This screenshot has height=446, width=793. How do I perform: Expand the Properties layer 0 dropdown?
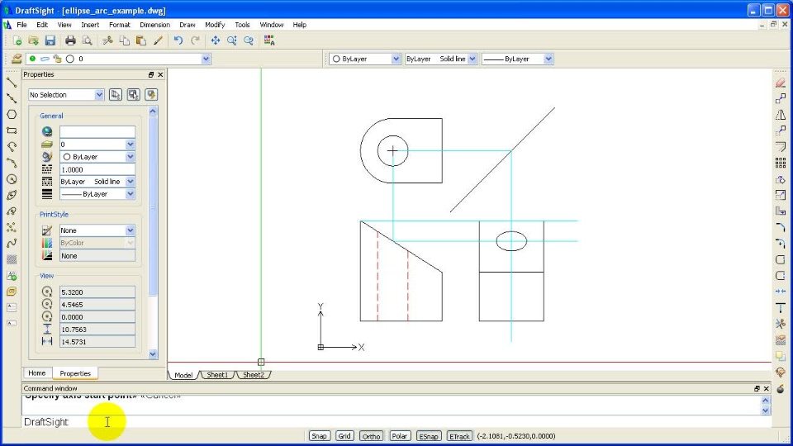point(130,144)
